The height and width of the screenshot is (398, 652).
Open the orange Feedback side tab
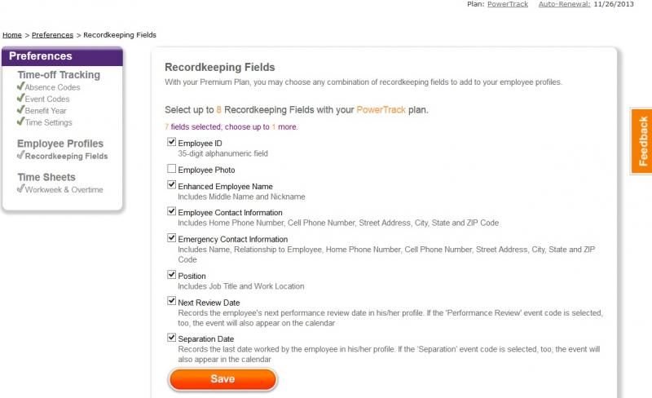click(x=642, y=141)
